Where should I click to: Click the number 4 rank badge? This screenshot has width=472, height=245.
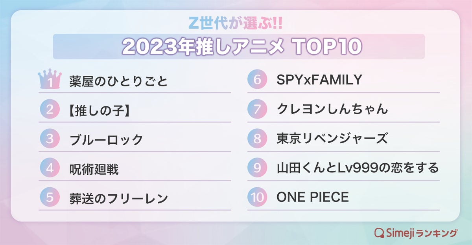point(50,168)
